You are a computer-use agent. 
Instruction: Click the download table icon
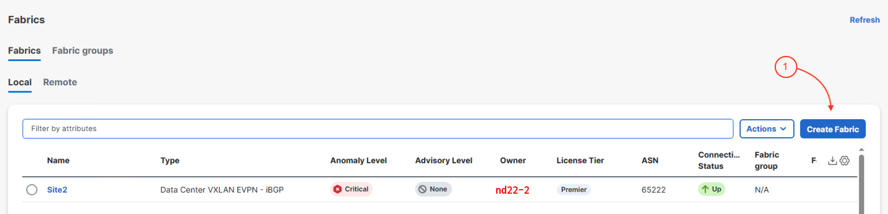pyautogui.click(x=832, y=161)
